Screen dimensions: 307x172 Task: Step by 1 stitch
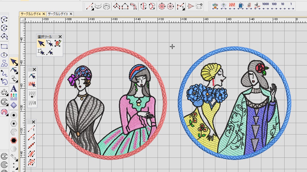(x=291, y=6)
